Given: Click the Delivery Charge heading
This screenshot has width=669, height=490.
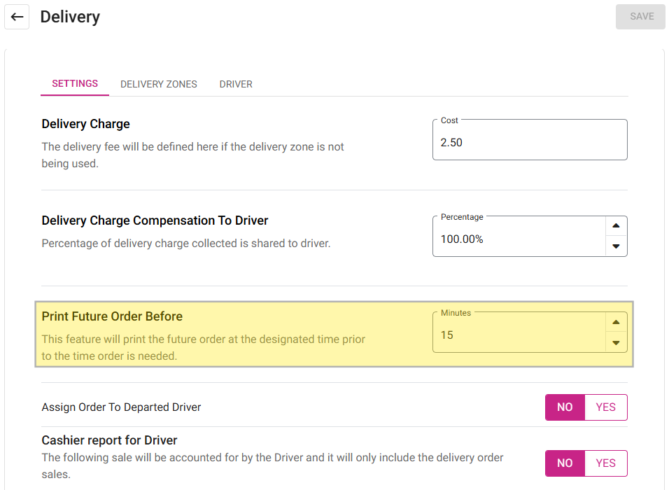Looking at the screenshot, I should [x=86, y=124].
